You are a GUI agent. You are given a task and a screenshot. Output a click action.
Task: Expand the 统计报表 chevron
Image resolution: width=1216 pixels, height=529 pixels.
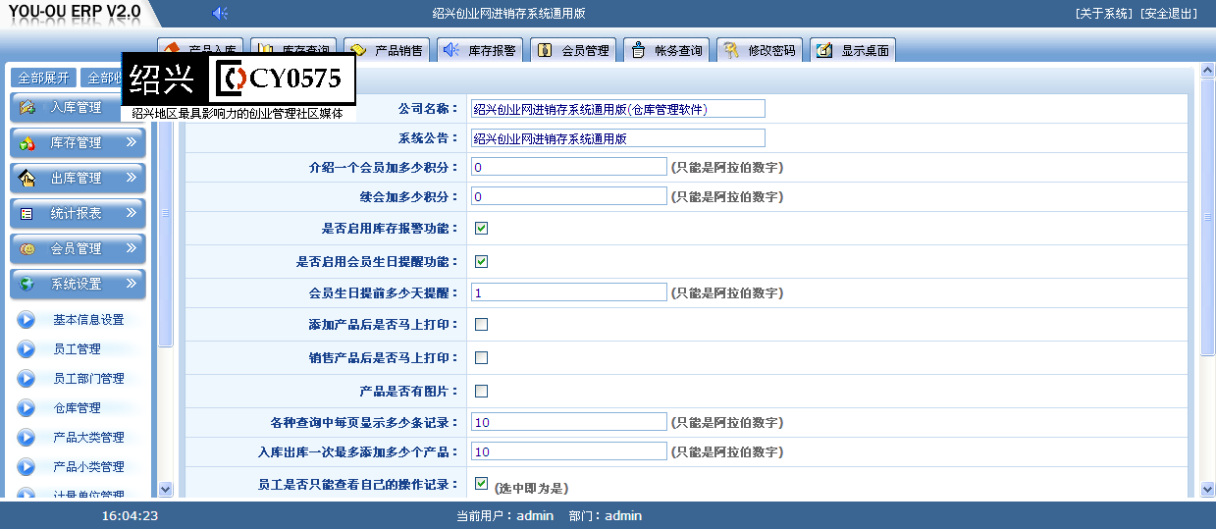[132, 213]
